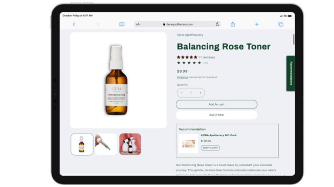The width and height of the screenshot is (334, 187).
Task: Open the share sheet icon
Action: [233, 24]
